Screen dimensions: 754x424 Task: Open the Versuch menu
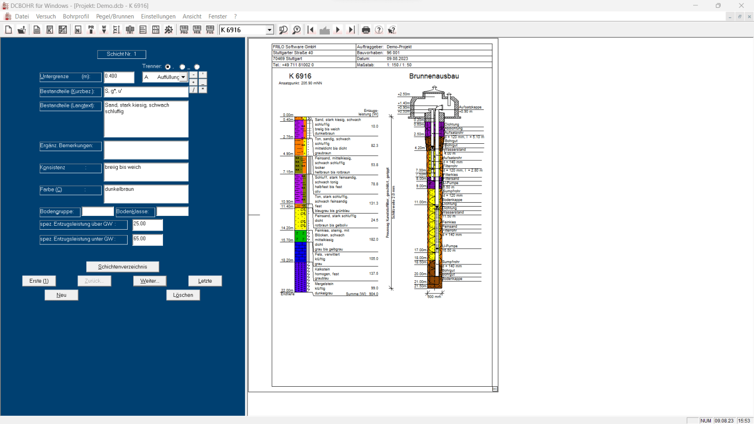(x=46, y=17)
